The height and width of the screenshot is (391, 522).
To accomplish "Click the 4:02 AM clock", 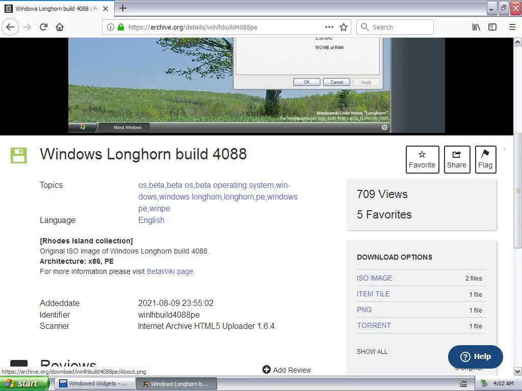I will 503,384.
